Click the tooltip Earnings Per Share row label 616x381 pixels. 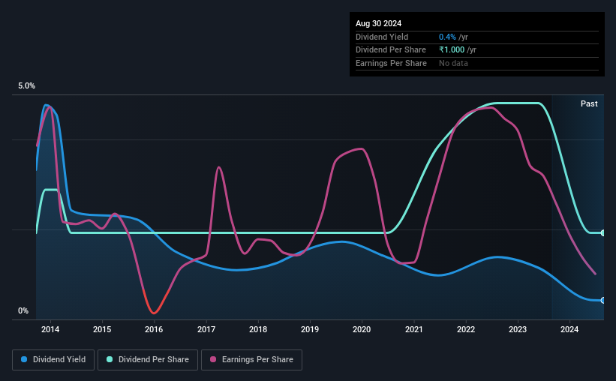pyautogui.click(x=392, y=63)
